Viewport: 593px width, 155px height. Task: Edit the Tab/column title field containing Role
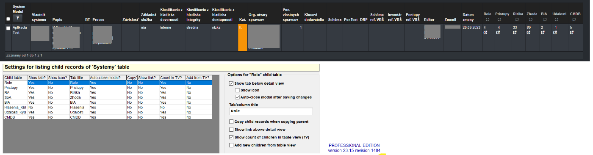pyautogui.click(x=271, y=111)
